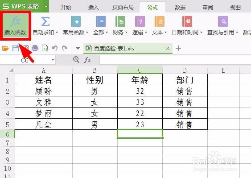Click the header cell containing 年龄

[140, 79]
